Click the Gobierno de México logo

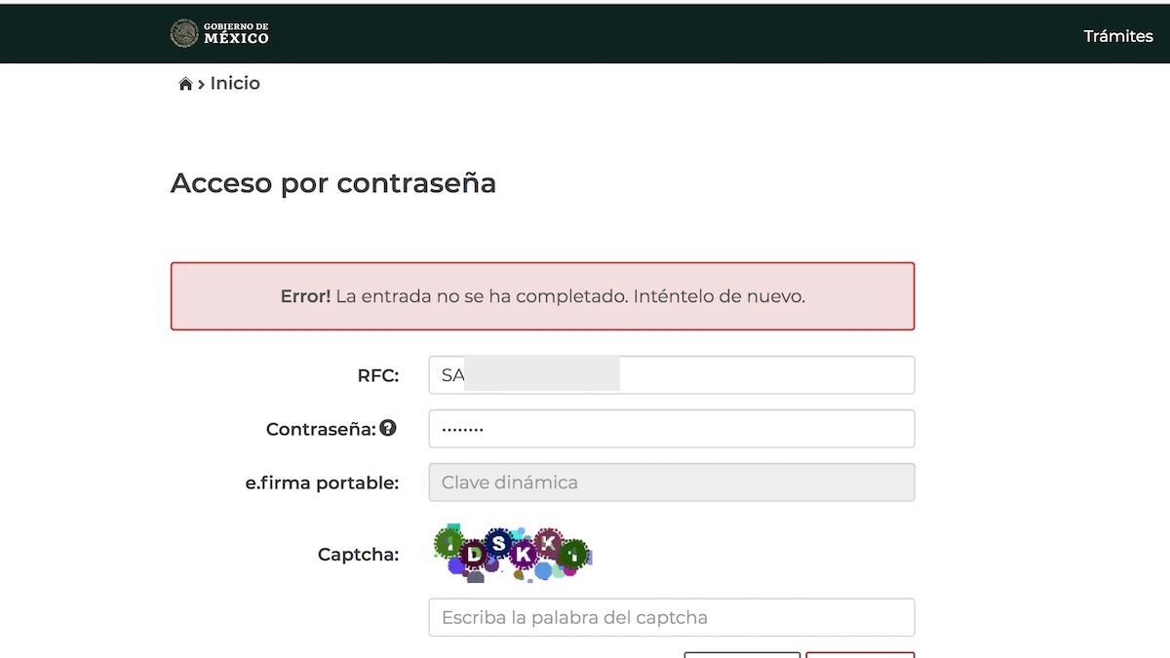click(219, 34)
